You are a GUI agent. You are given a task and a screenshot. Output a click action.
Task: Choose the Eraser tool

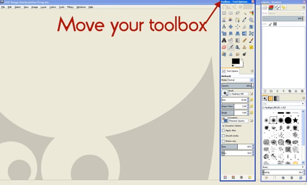coord(224,47)
